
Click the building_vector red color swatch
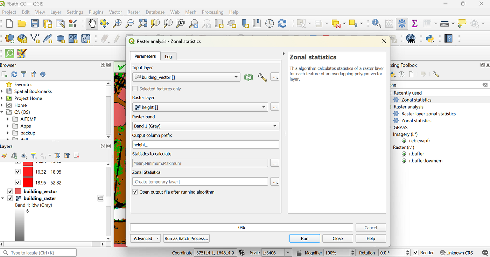click(18, 191)
